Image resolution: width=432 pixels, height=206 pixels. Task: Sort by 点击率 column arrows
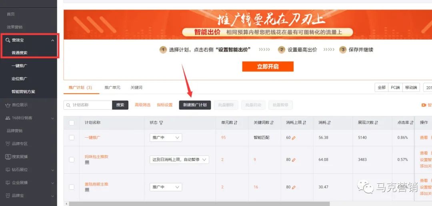[x=412, y=123]
